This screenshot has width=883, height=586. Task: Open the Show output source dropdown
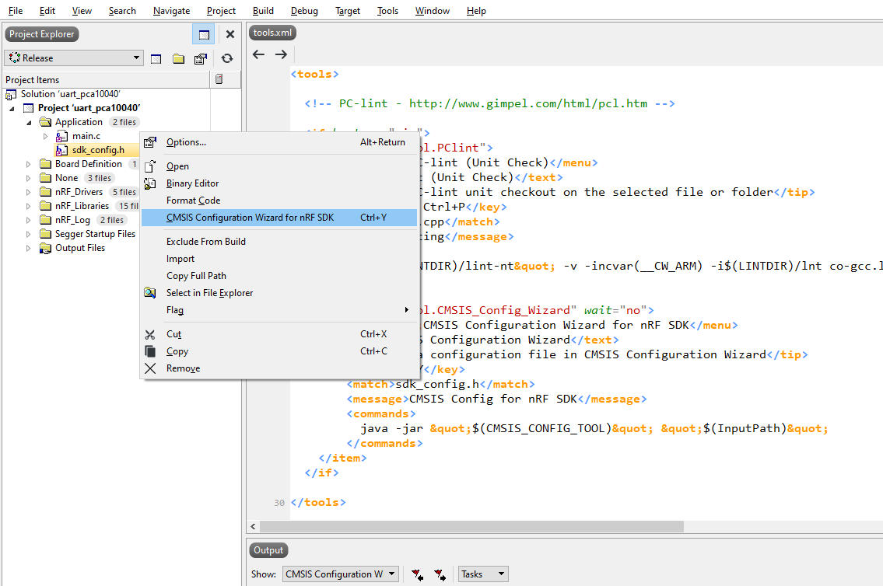[341, 574]
